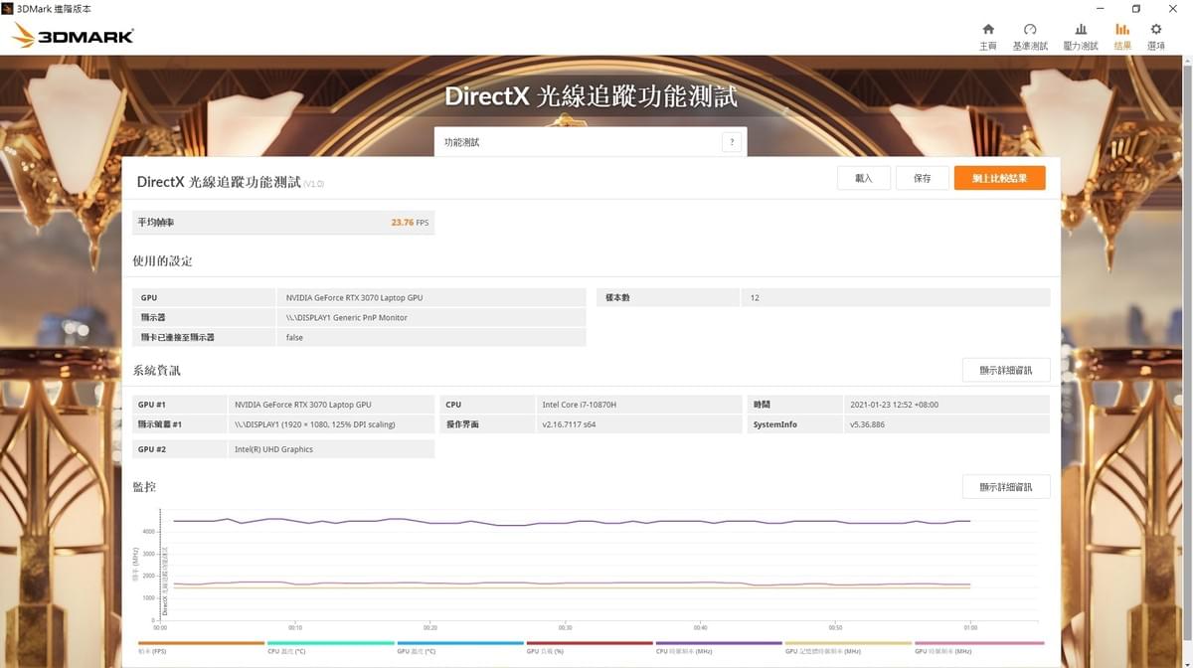Image resolution: width=1193 pixels, height=668 pixels.
Task: Show 顯示詳細資訊 for 系統資訊 section
Action: (x=1006, y=371)
